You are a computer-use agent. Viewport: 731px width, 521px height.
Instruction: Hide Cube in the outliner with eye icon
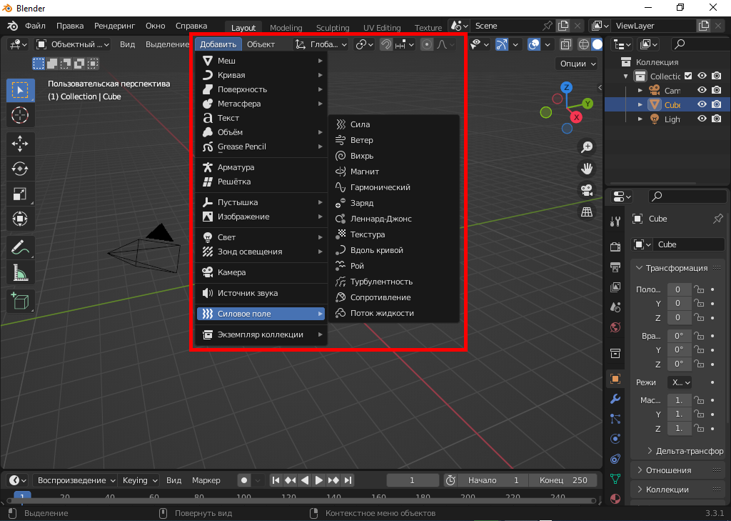point(702,104)
